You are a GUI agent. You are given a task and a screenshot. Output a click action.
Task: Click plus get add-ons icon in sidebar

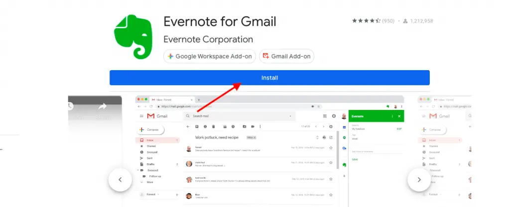tap(344, 176)
